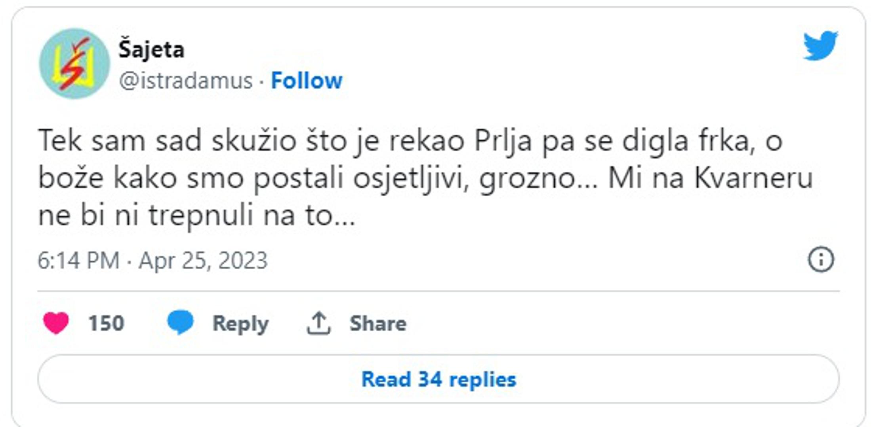Open the Read 34 replies button
Screen dimensions: 871x427
click(x=438, y=379)
